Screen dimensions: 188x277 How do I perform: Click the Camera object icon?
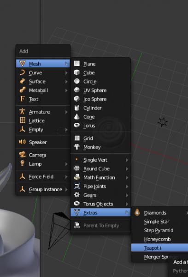click(x=23, y=155)
